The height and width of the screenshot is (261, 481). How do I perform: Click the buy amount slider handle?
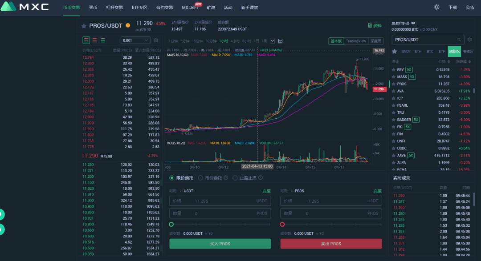[x=171, y=225]
